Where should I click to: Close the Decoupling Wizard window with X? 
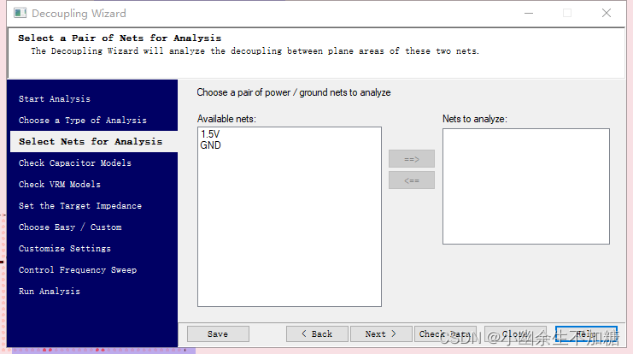tap(606, 14)
